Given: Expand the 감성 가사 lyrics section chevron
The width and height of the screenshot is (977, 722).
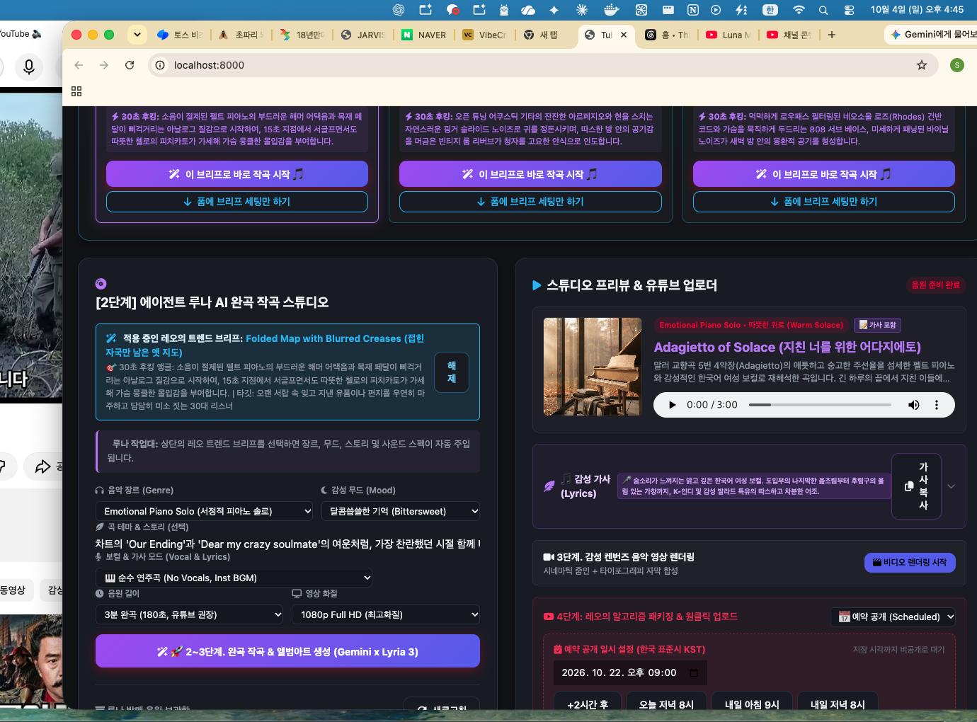Looking at the screenshot, I should pyautogui.click(x=952, y=486).
